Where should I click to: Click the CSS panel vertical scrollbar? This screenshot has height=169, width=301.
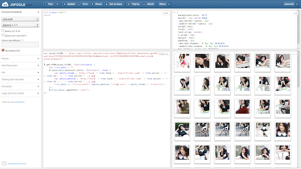point(298,27)
